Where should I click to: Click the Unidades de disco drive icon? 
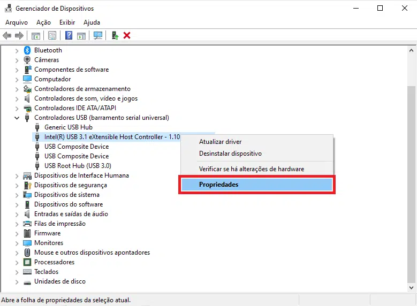pyautogui.click(x=27, y=282)
